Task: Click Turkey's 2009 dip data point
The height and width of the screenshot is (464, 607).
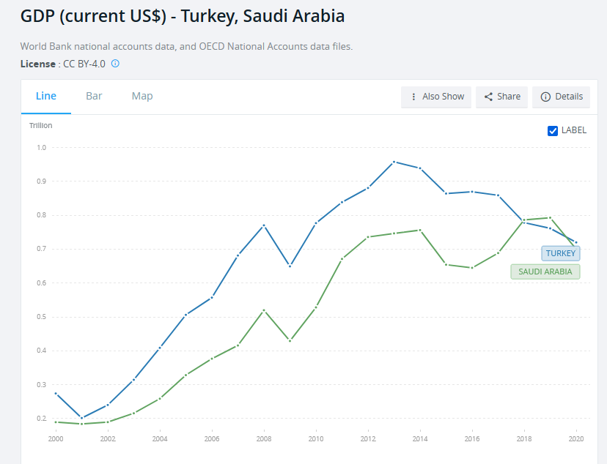Action: 290,266
